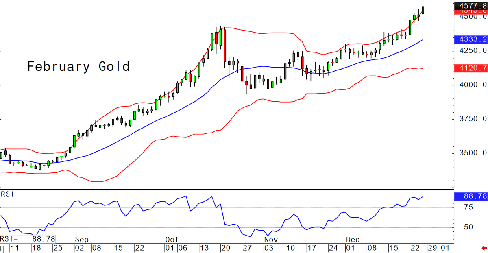Image resolution: width=488 pixels, height=253 pixels.
Task: Click the blue 88.78 RSI value label
Action: [471, 196]
